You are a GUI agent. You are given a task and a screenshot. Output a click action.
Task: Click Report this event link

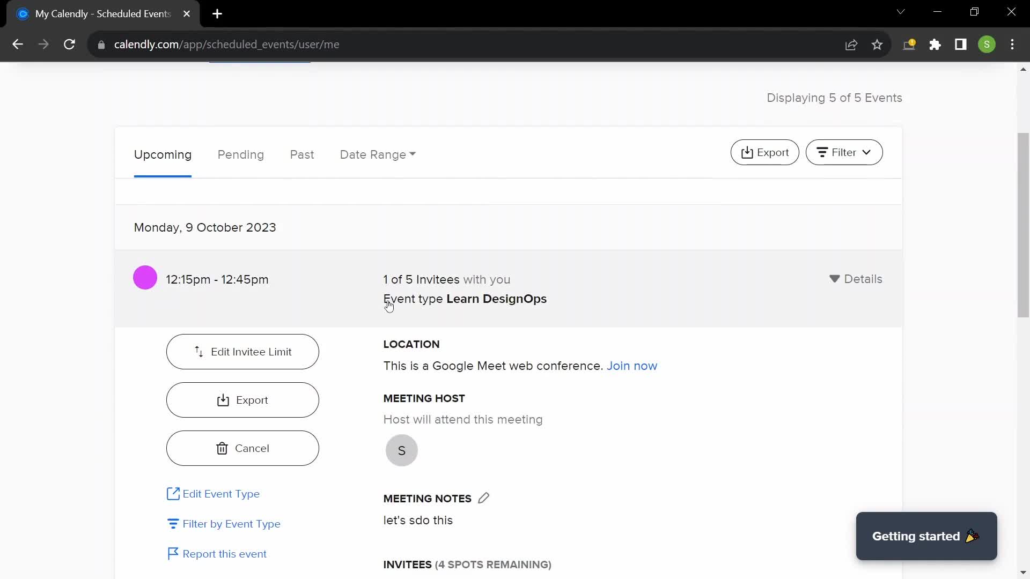coord(217,554)
